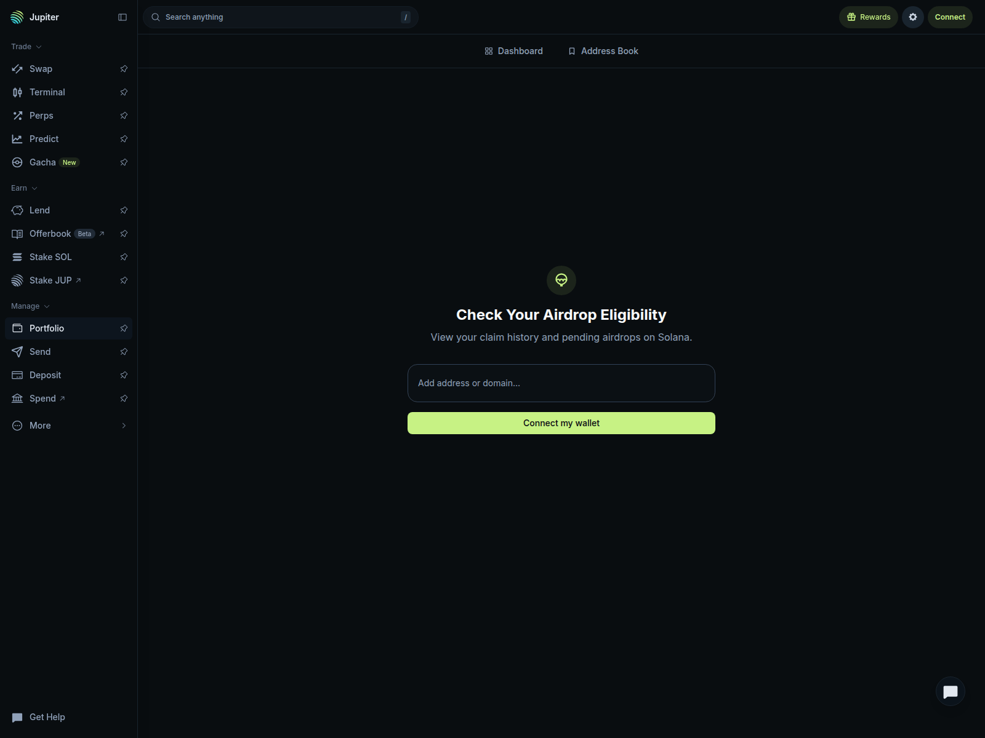Screen dimensions: 985x738
Task: Click the Get Help chat icon
Action: [17, 717]
